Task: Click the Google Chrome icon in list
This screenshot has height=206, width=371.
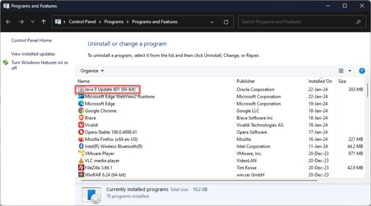Action: [81, 111]
